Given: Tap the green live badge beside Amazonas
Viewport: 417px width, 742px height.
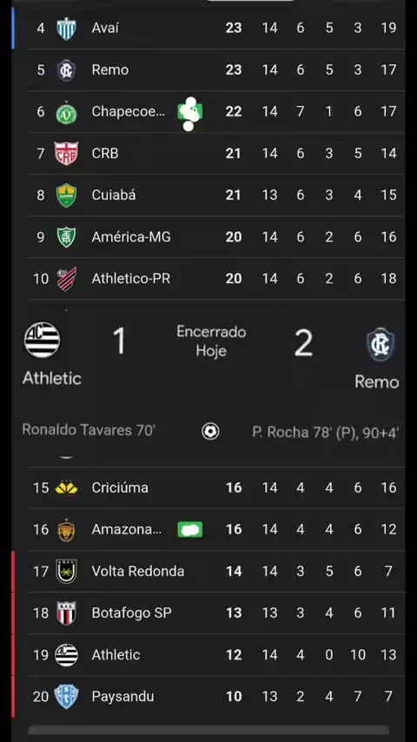Looking at the screenshot, I should pos(189,529).
